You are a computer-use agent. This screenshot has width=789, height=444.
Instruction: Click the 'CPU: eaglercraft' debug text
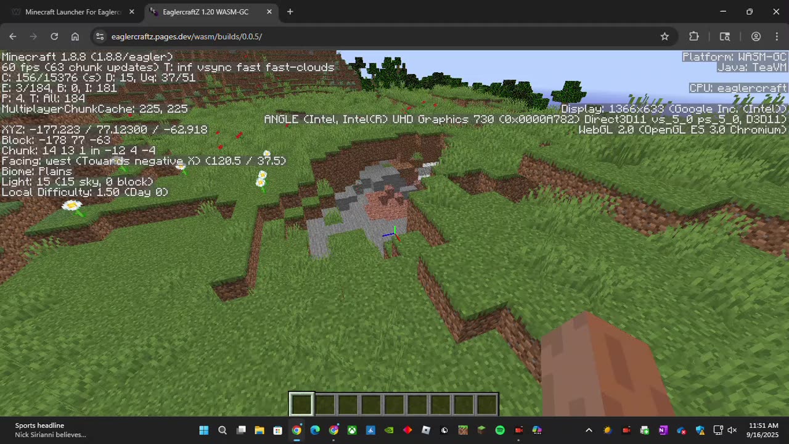pyautogui.click(x=738, y=88)
